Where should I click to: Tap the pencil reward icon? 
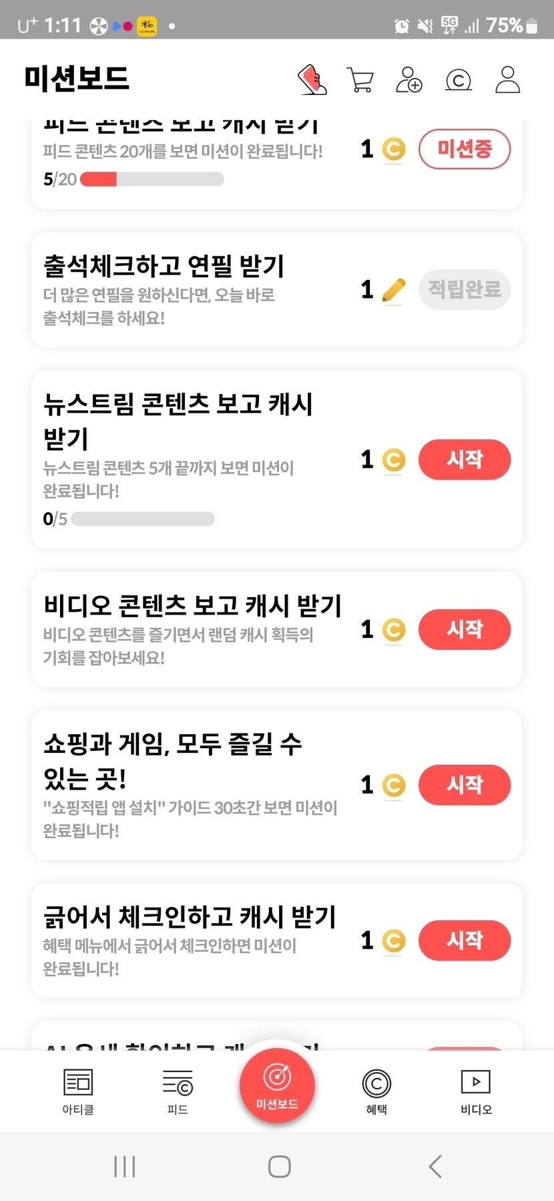(x=393, y=290)
